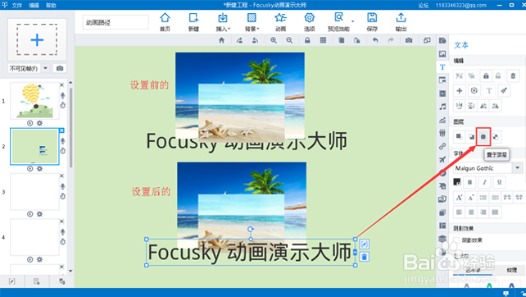Open the 动画 animation editor
This screenshot has height=297, width=526.
pos(280,22)
